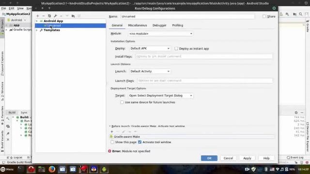Screen dimensions: 310x174
Task: Click the red error indicator icon
Action: pyautogui.click(x=109, y=151)
